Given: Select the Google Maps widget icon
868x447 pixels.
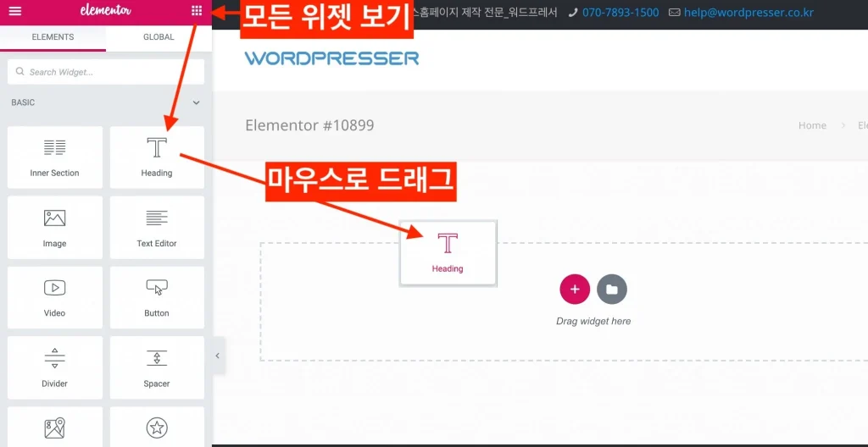Looking at the screenshot, I should [x=55, y=427].
